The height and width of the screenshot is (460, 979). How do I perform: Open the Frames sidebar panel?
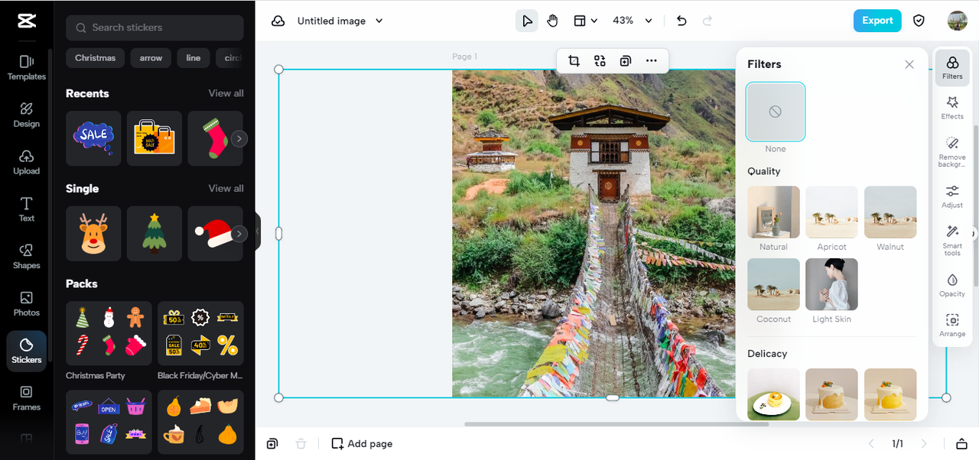[x=26, y=398]
